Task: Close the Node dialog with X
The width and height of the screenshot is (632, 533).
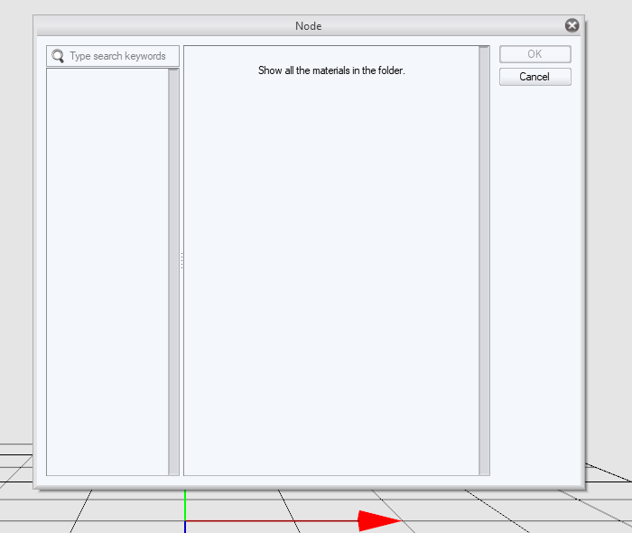Action: point(572,25)
